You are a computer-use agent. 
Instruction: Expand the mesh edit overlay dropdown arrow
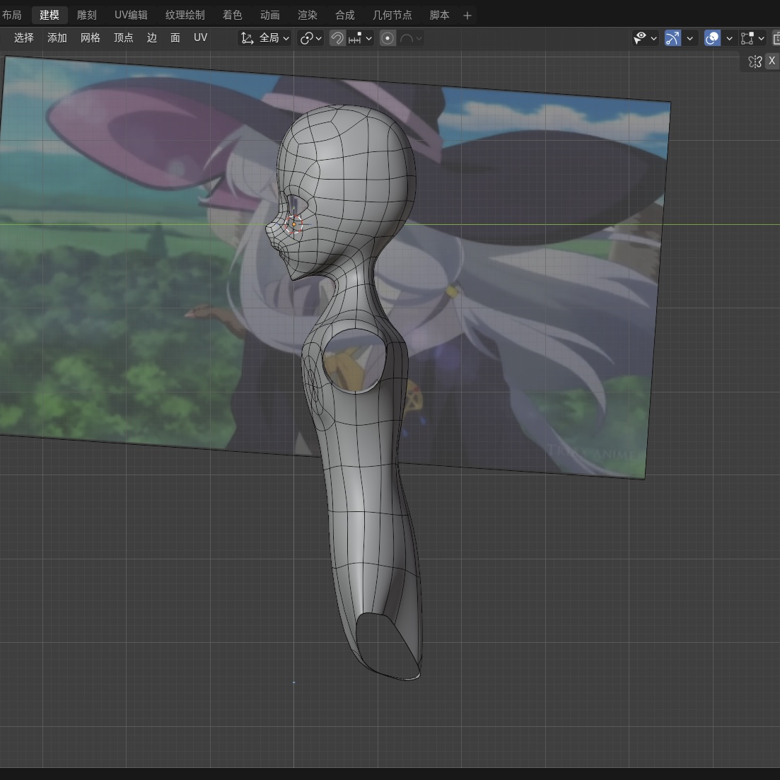[761, 38]
